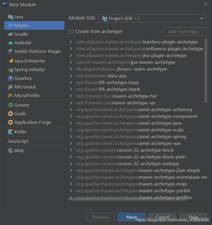Select maven-archetype-har row

138,96
